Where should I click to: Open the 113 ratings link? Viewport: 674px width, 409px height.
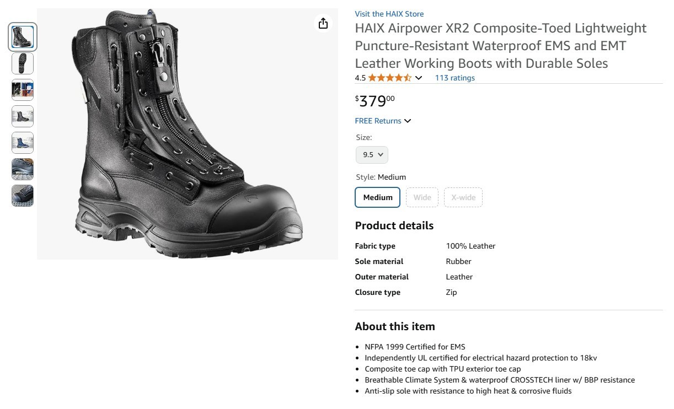click(x=455, y=78)
